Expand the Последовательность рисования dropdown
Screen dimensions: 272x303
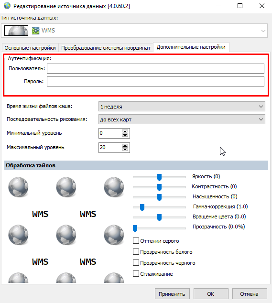pos(182,119)
